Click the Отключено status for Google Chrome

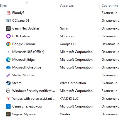[x=110, y=44]
